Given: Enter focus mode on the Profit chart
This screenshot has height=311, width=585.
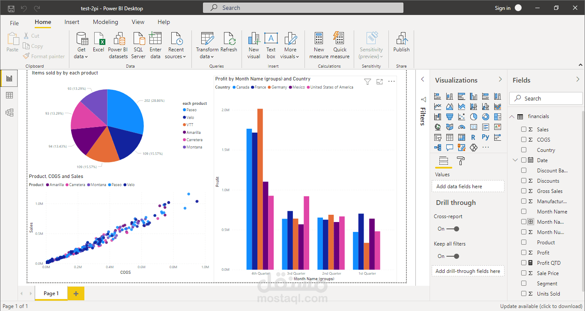Looking at the screenshot, I should (x=379, y=82).
